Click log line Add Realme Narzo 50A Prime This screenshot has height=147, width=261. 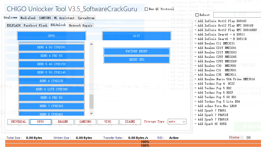pos(225,79)
